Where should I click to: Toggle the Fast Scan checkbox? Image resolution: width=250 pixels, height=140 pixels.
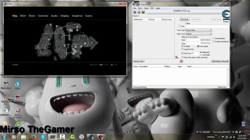[182, 53]
